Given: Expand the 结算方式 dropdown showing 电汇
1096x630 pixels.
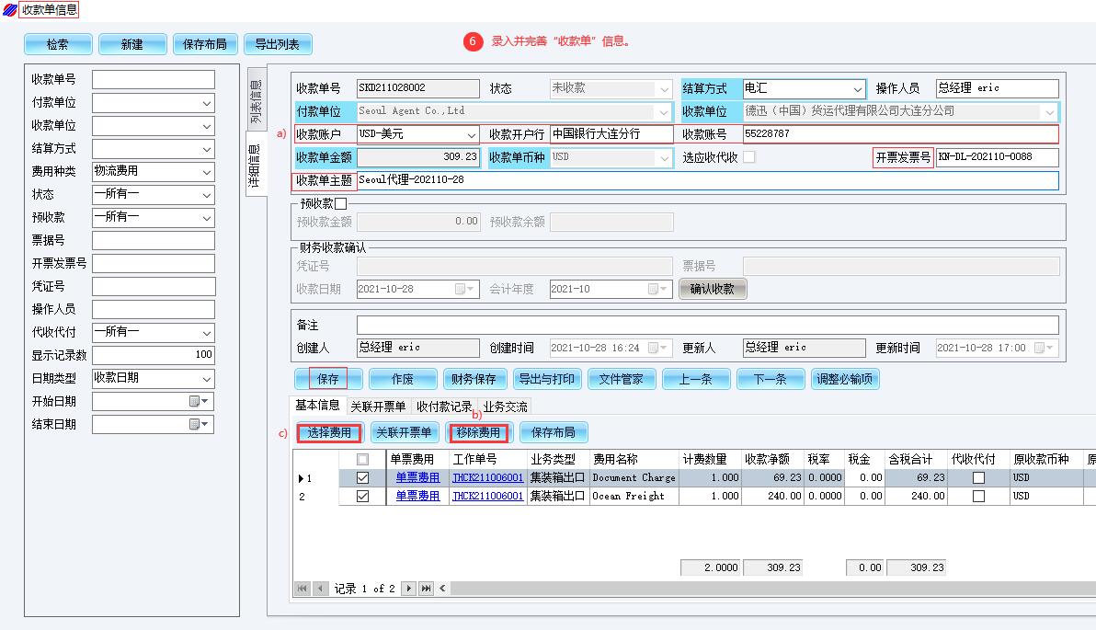Looking at the screenshot, I should (x=857, y=89).
